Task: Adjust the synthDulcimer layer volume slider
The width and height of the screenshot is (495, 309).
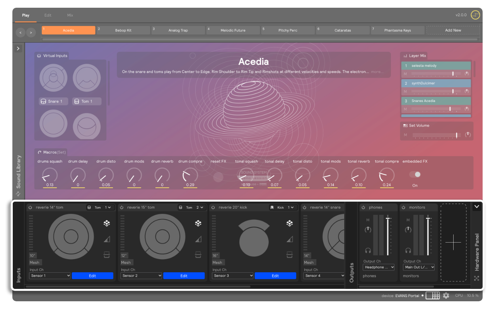Action: pyautogui.click(x=435, y=91)
